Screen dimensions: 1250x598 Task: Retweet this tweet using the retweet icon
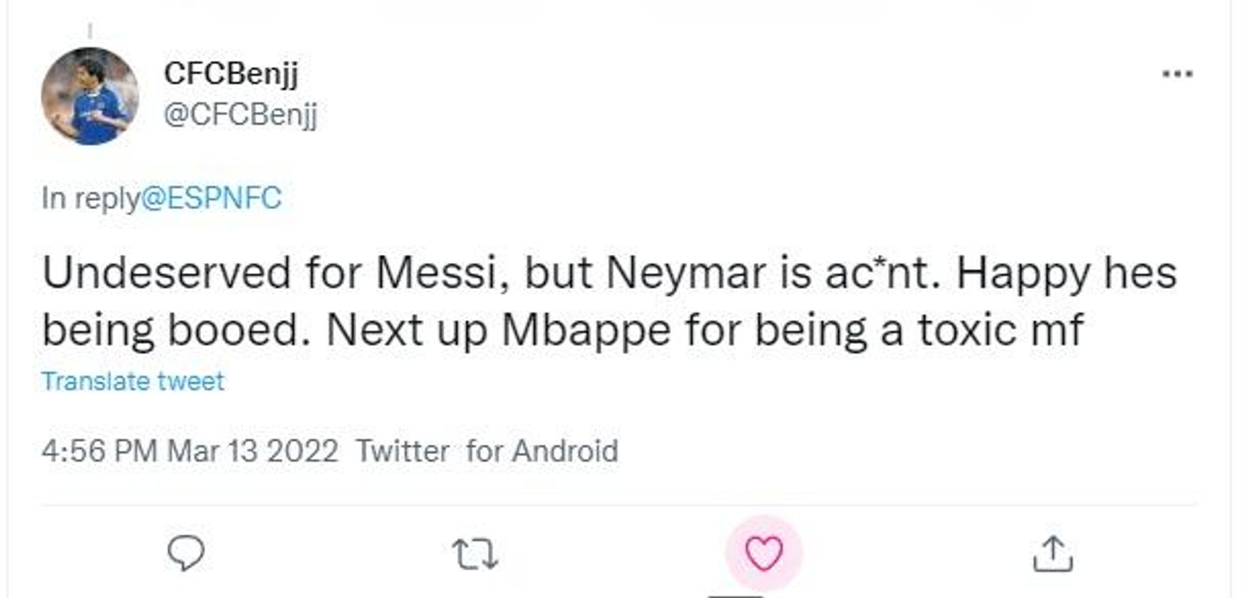point(475,554)
